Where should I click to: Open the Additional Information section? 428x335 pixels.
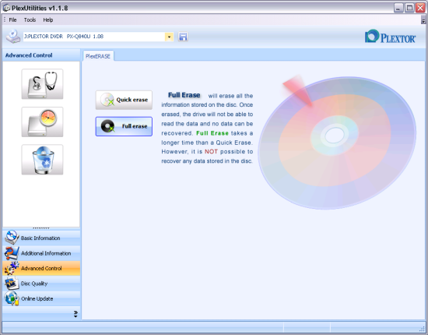click(41, 253)
